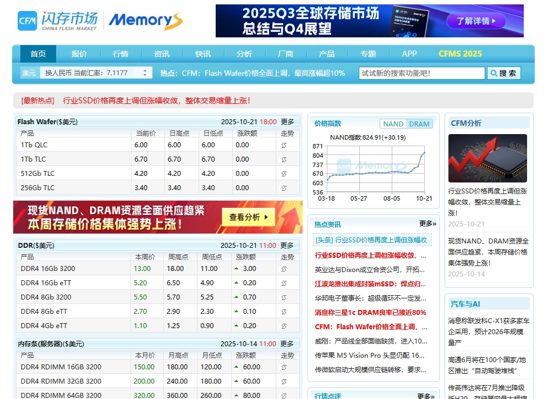Viewport: 548px width, 399px height.
Task: View trend icon for DDR4 16Gb 3200
Action: (284, 269)
